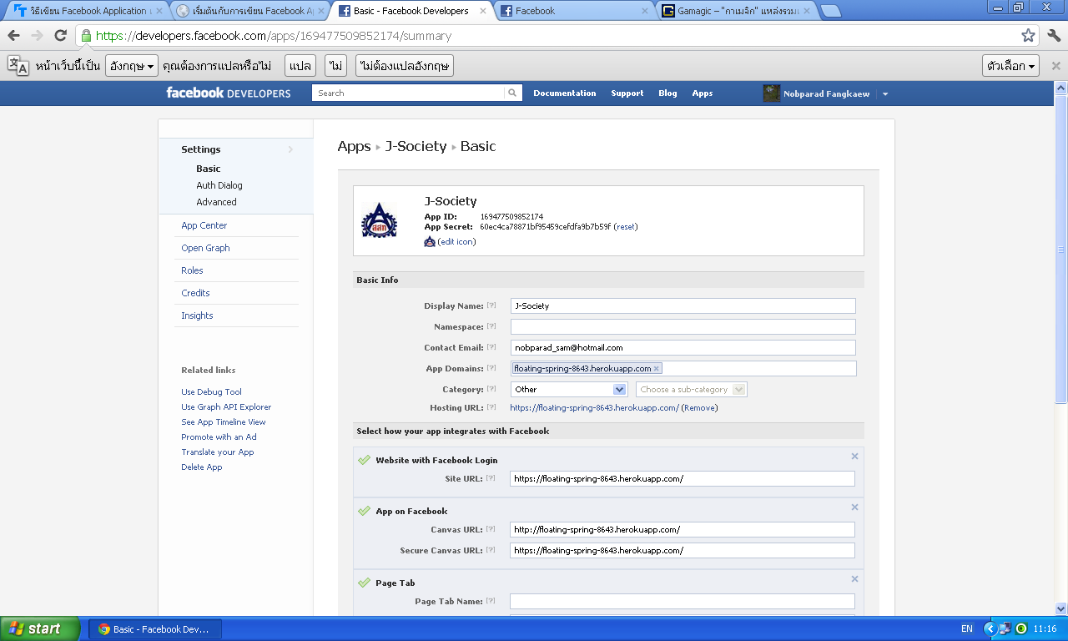Image resolution: width=1068 pixels, height=641 pixels.
Task: Click Hosting URL help [?] icon
Action: coord(491,407)
